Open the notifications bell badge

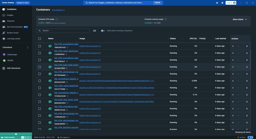click(x=251, y=137)
